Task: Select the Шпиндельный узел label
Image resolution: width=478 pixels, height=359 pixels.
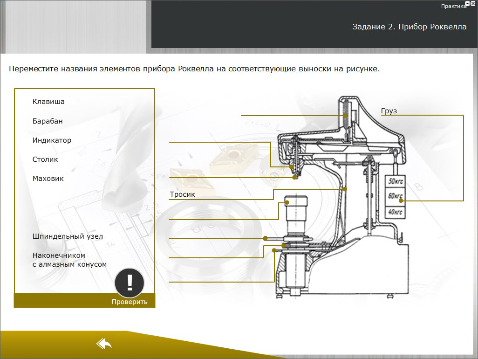Action: pos(68,236)
